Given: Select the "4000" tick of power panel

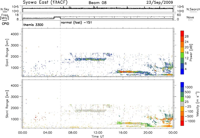Looking at the screenshot, I should tap(14, 34).
